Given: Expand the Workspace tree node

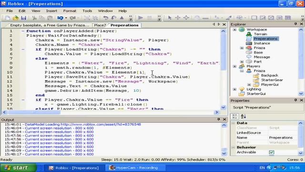Looking at the screenshot, I should (x=234, y=30).
